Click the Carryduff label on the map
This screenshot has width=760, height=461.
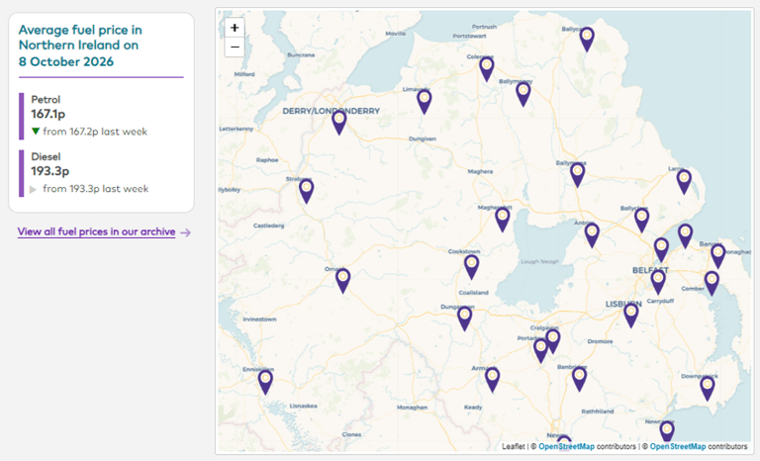coord(660,301)
